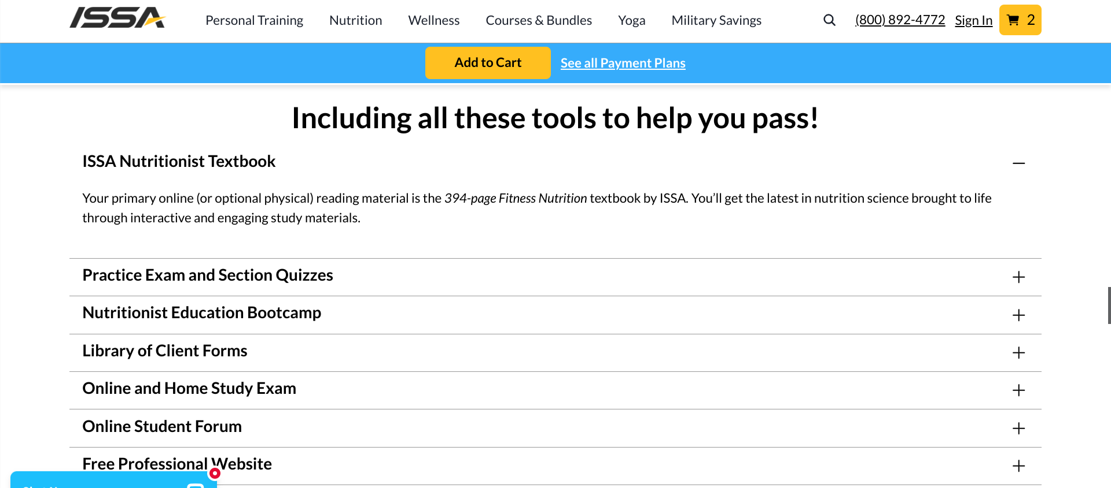This screenshot has height=488, width=1111.
Task: Click the (800) 892-4772 phone number
Action: (x=900, y=20)
